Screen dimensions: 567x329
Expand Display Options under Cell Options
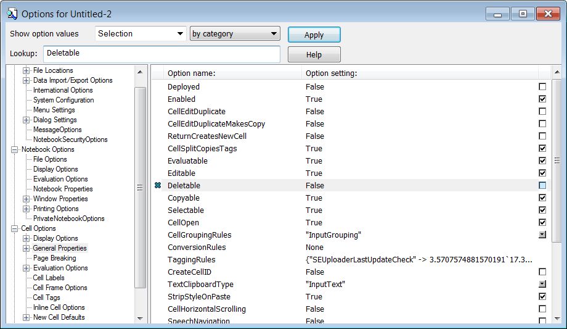(26, 238)
